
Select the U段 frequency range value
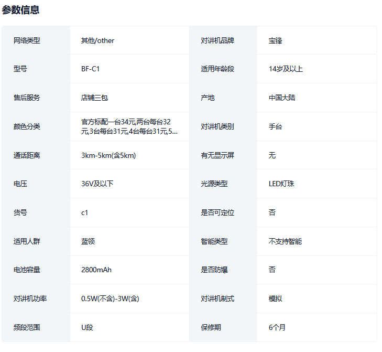click(x=87, y=327)
